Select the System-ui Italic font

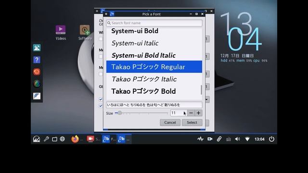coord(154,43)
